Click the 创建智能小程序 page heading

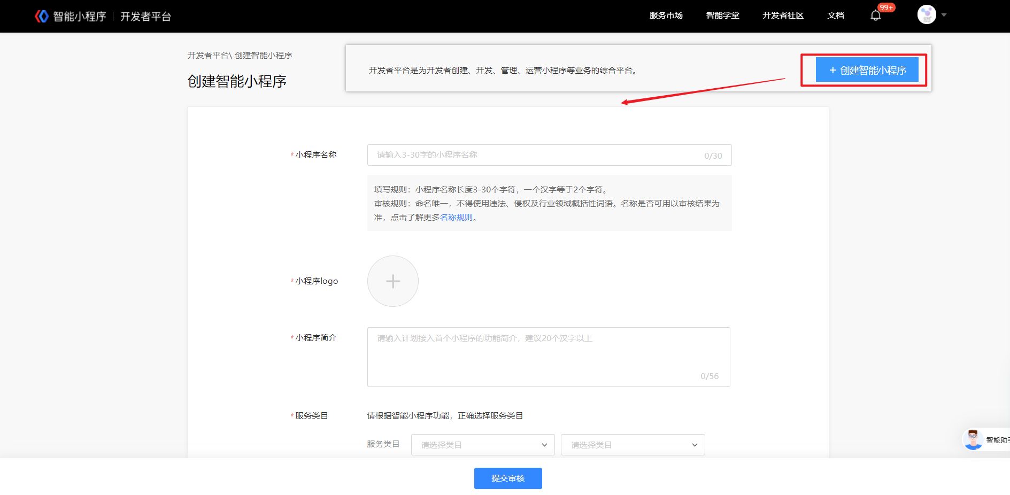[237, 81]
